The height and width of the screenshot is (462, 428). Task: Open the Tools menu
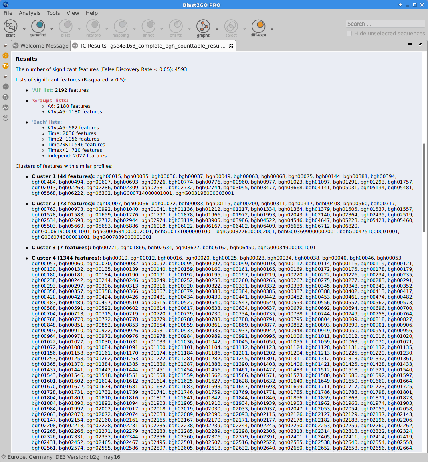tap(53, 13)
